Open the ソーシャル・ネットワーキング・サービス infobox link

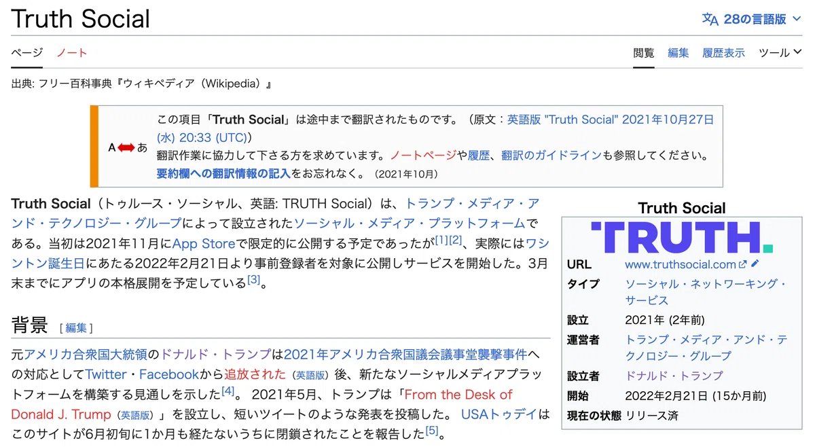click(706, 292)
